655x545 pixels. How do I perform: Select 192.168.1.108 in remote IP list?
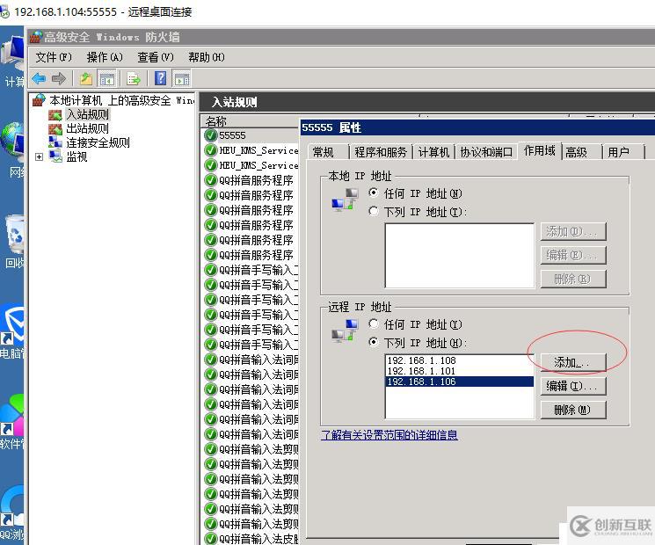pos(459,360)
